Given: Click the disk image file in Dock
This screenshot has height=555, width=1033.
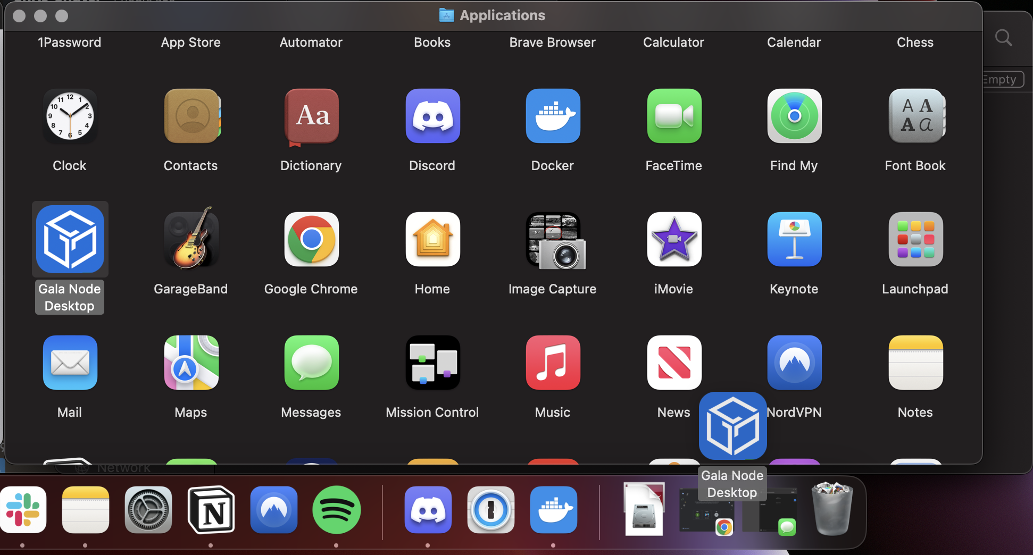Looking at the screenshot, I should [x=644, y=509].
